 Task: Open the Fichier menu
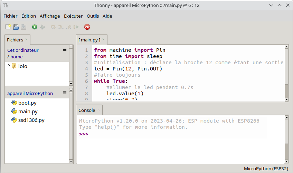click(x=10, y=16)
